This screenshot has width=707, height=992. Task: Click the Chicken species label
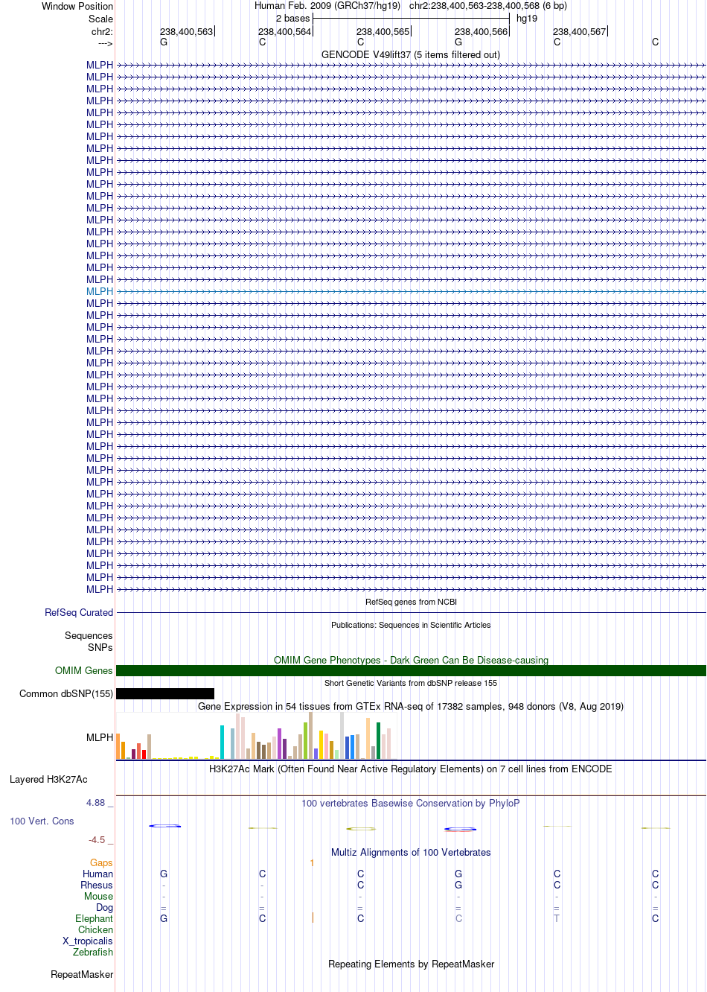click(x=95, y=929)
